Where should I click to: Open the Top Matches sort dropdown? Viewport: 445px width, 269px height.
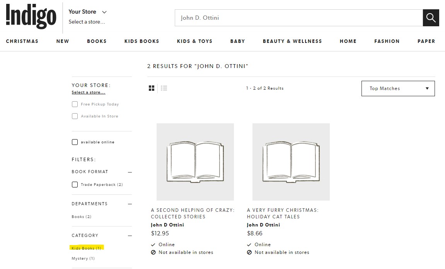[x=397, y=88]
